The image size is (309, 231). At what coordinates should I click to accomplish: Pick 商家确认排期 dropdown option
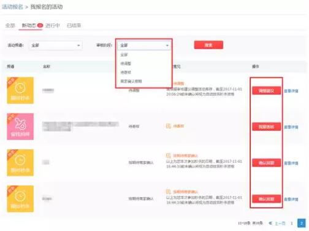pyautogui.click(x=131, y=81)
